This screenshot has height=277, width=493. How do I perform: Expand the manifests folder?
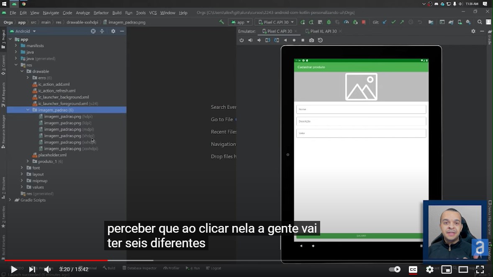(16, 46)
